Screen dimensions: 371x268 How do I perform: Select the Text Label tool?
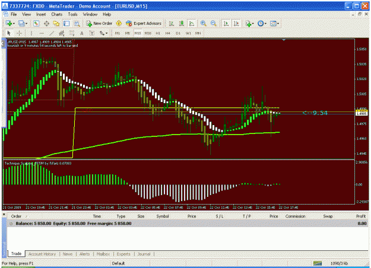92,33
